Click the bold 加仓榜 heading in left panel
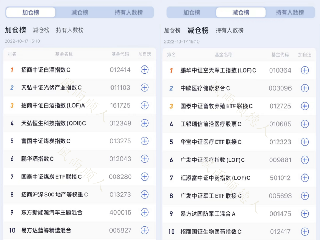This screenshot has width=320, height=240. [16, 30]
